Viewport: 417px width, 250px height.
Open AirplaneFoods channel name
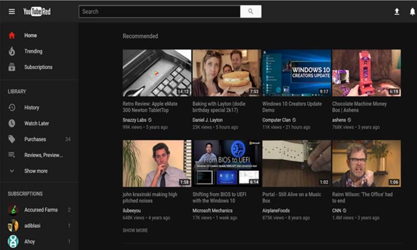(276, 210)
